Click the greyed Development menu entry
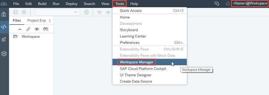The width and height of the screenshot is (269, 95). pyautogui.click(x=149, y=23)
